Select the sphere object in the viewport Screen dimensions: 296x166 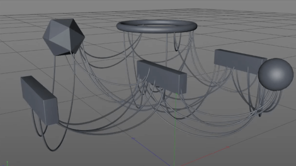pyautogui.click(x=276, y=74)
